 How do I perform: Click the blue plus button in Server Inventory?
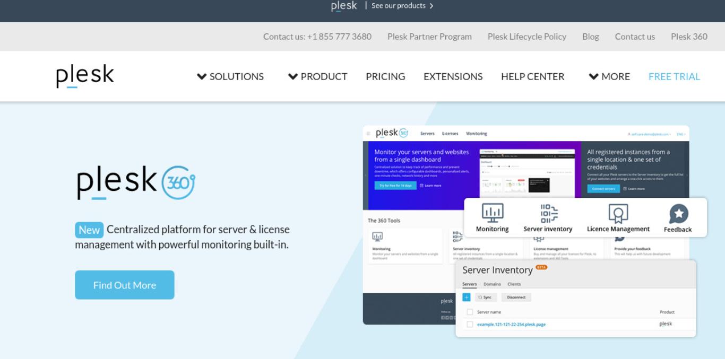pyautogui.click(x=467, y=297)
